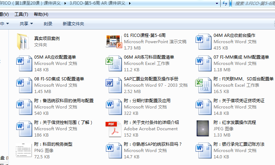This screenshot has width=275, height=165.
Task: Go to 3.FICO-第5-6周 AR 课件讲义 breadcrumb
Action: pyautogui.click(x=97, y=3)
